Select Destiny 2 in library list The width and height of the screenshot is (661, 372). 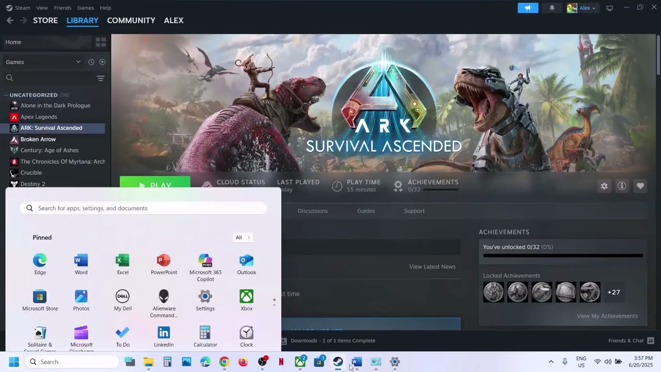(x=33, y=184)
